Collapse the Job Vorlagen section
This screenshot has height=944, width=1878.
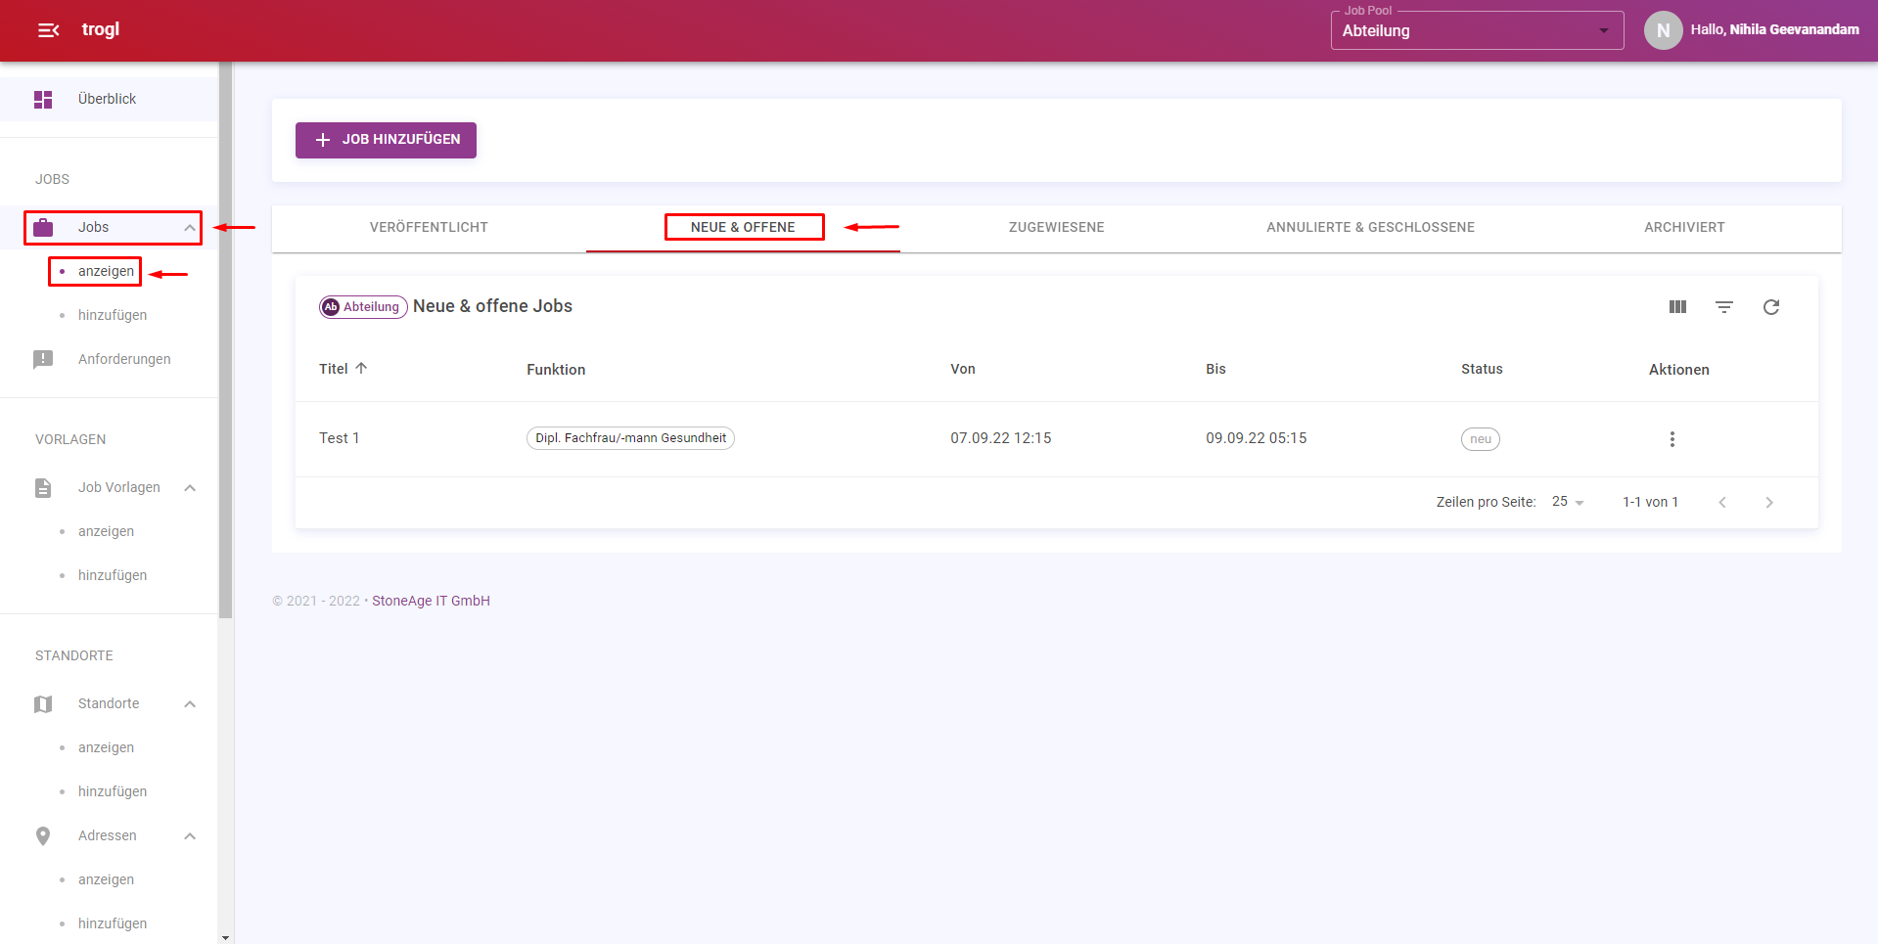[190, 488]
